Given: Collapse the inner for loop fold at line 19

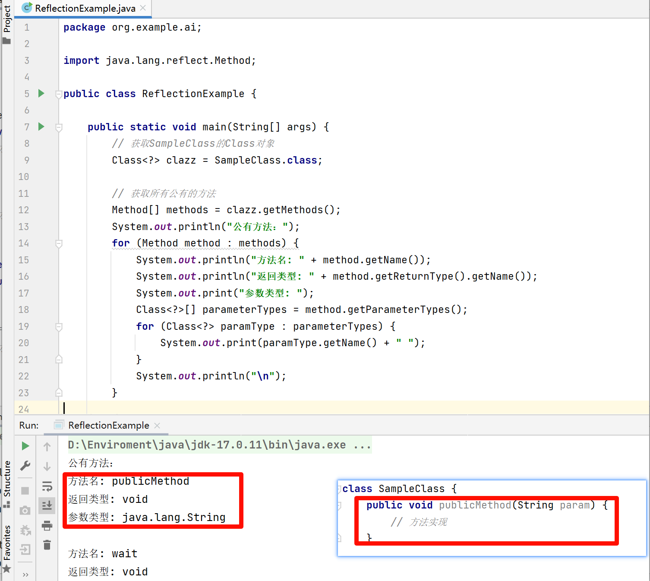Looking at the screenshot, I should click(59, 327).
